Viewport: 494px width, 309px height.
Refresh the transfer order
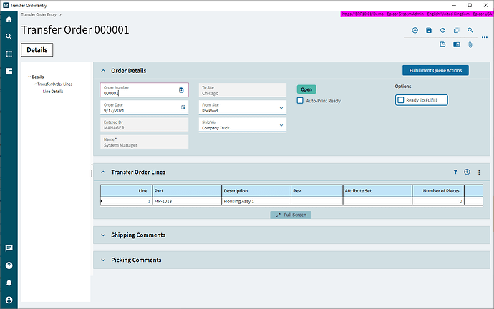pyautogui.click(x=442, y=30)
